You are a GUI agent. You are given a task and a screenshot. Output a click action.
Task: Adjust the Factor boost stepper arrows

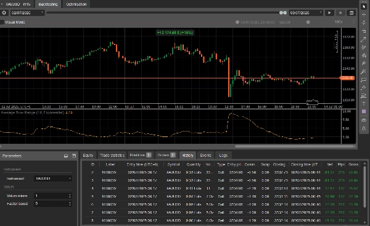70,204
